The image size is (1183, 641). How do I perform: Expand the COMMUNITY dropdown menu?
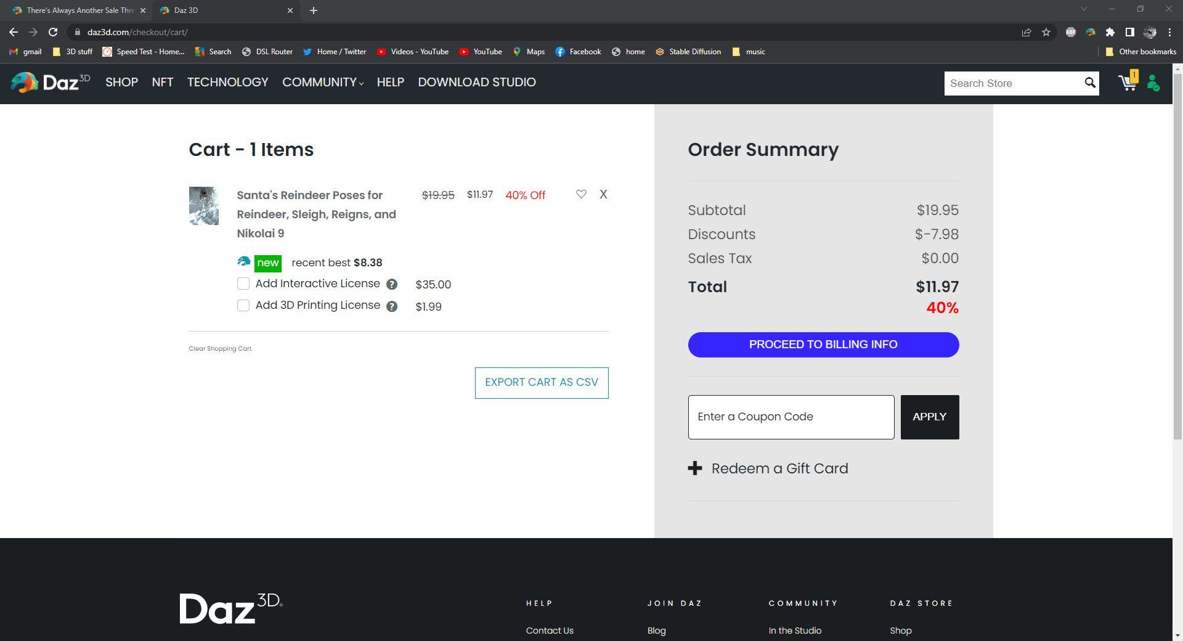tap(323, 83)
